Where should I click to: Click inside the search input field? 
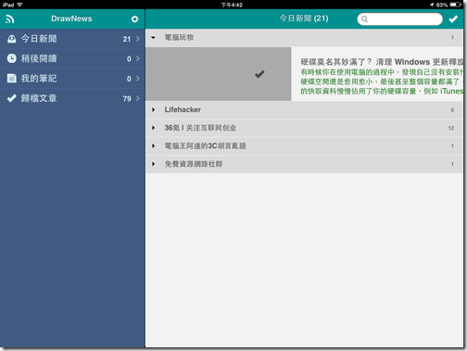tap(400, 19)
